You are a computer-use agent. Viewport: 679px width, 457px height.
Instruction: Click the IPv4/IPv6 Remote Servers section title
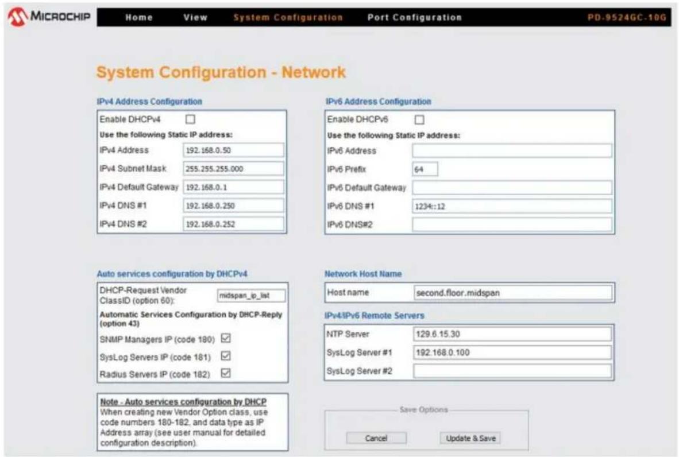[374, 316]
